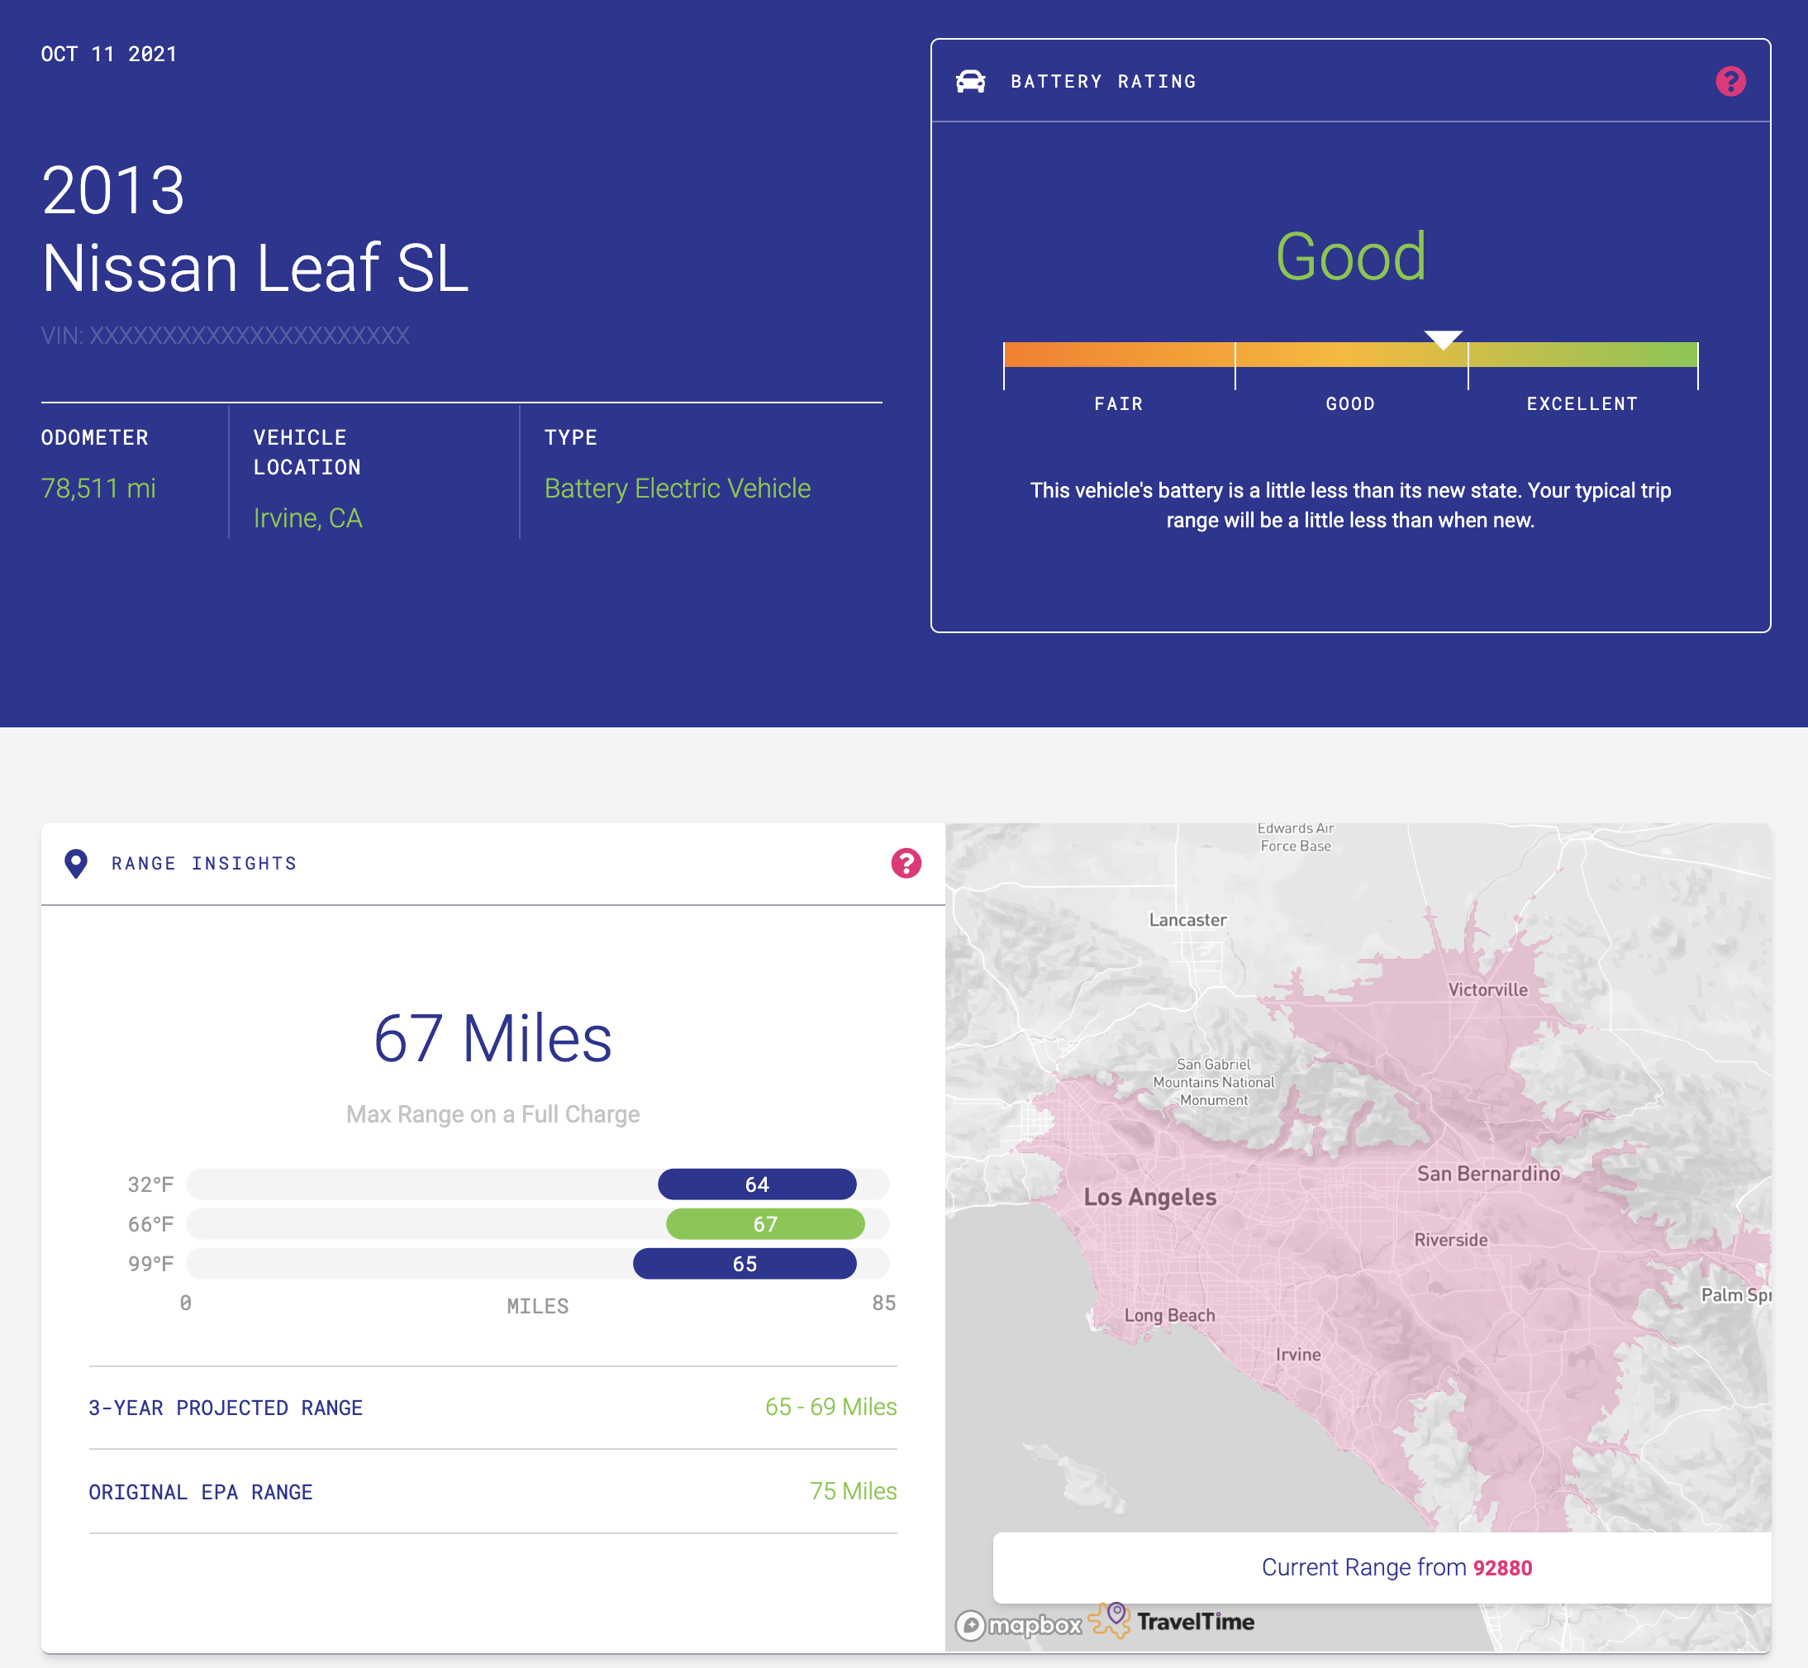The height and width of the screenshot is (1668, 1808).
Task: Click the GOOD label under rating bar
Action: tap(1349, 403)
